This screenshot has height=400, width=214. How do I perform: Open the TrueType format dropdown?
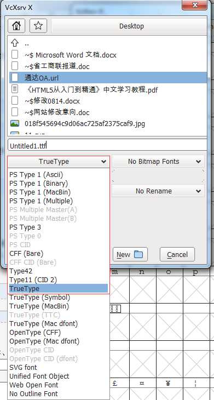click(59, 162)
